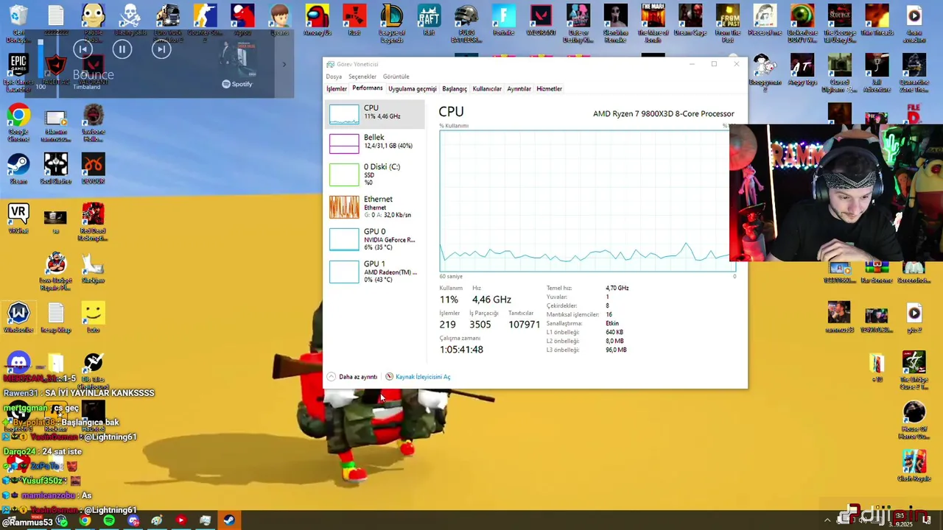Select GPU 0 NVIDIA GeForce entry
The width and height of the screenshot is (943, 530).
[376, 239]
